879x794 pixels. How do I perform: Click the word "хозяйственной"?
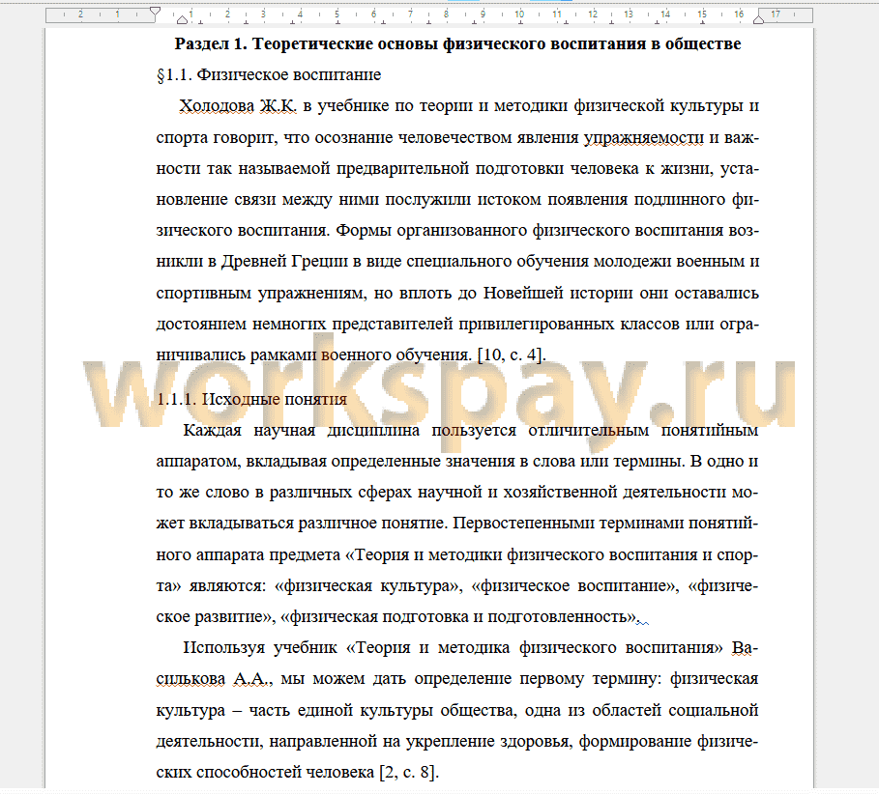pos(560,492)
